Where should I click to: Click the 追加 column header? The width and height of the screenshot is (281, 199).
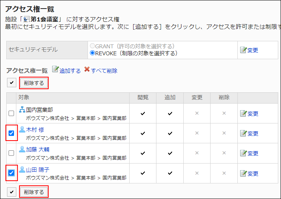(170, 97)
